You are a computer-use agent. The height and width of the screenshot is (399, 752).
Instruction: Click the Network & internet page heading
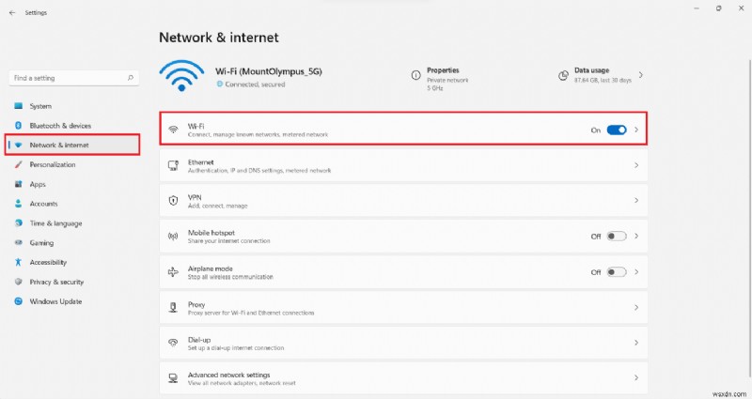(x=219, y=38)
